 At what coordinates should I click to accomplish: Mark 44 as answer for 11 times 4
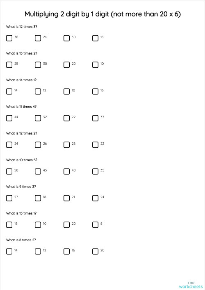click(x=9, y=118)
